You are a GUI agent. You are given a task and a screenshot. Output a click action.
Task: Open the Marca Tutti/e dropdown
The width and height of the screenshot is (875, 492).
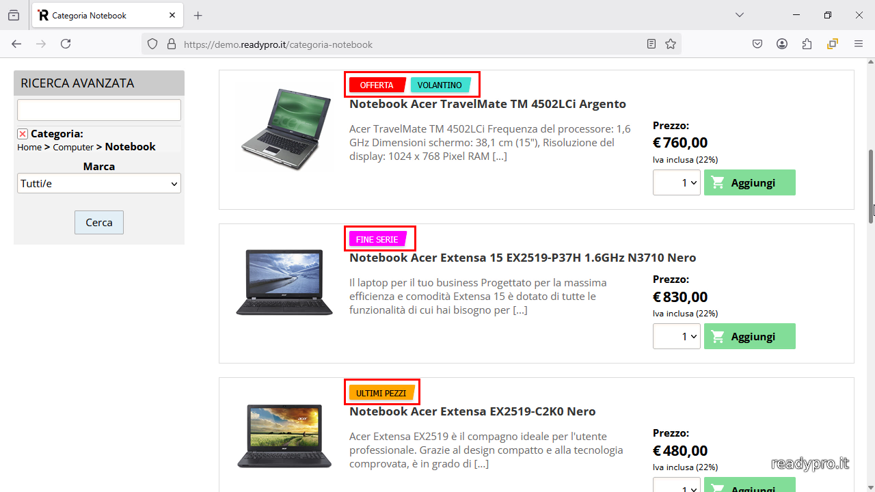tap(99, 183)
